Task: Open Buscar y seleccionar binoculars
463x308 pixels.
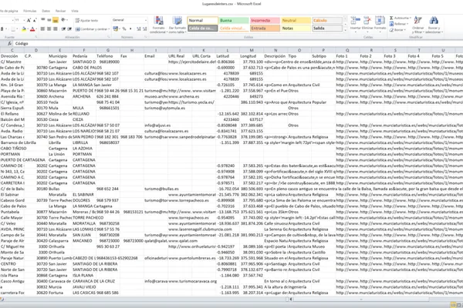Action: pos(434,25)
